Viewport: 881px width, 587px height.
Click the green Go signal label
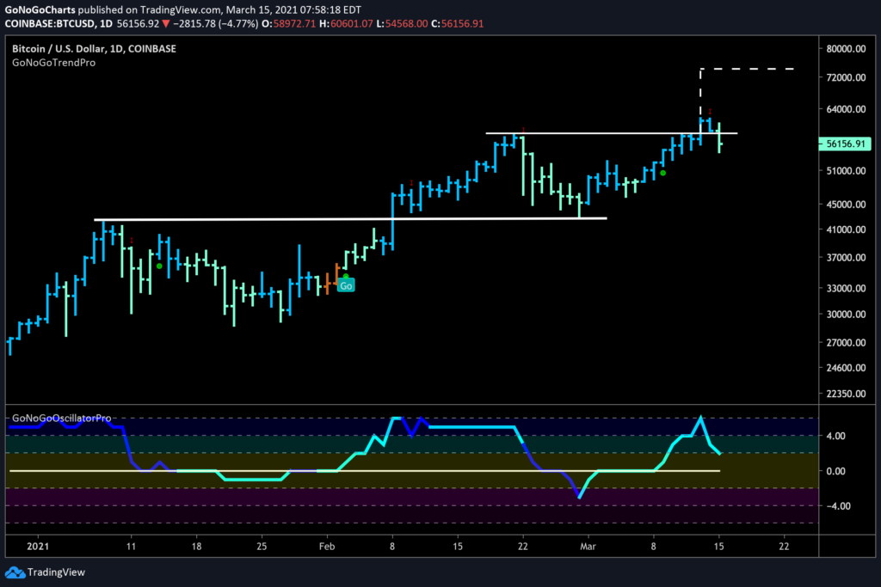point(346,285)
